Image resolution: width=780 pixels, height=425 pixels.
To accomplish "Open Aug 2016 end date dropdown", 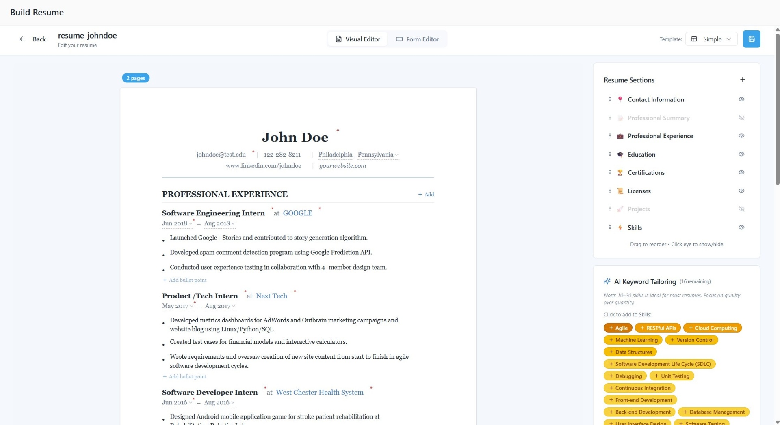I will 219,402.
